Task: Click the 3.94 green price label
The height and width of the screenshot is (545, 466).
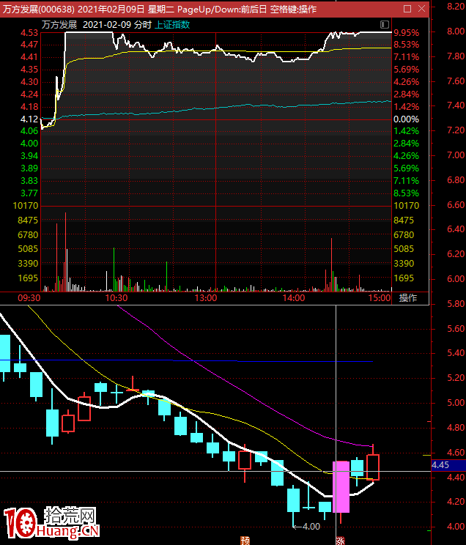Action: click(29, 156)
